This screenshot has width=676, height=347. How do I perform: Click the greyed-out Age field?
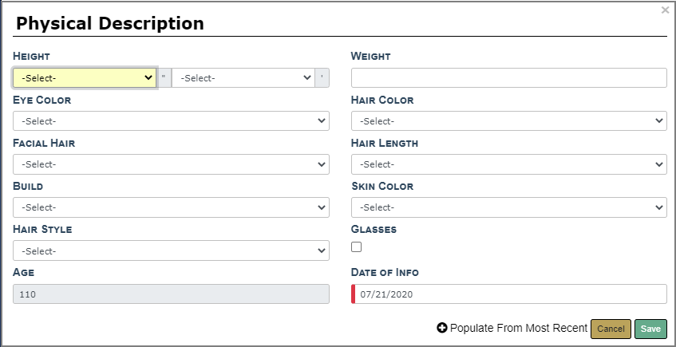[171, 294]
